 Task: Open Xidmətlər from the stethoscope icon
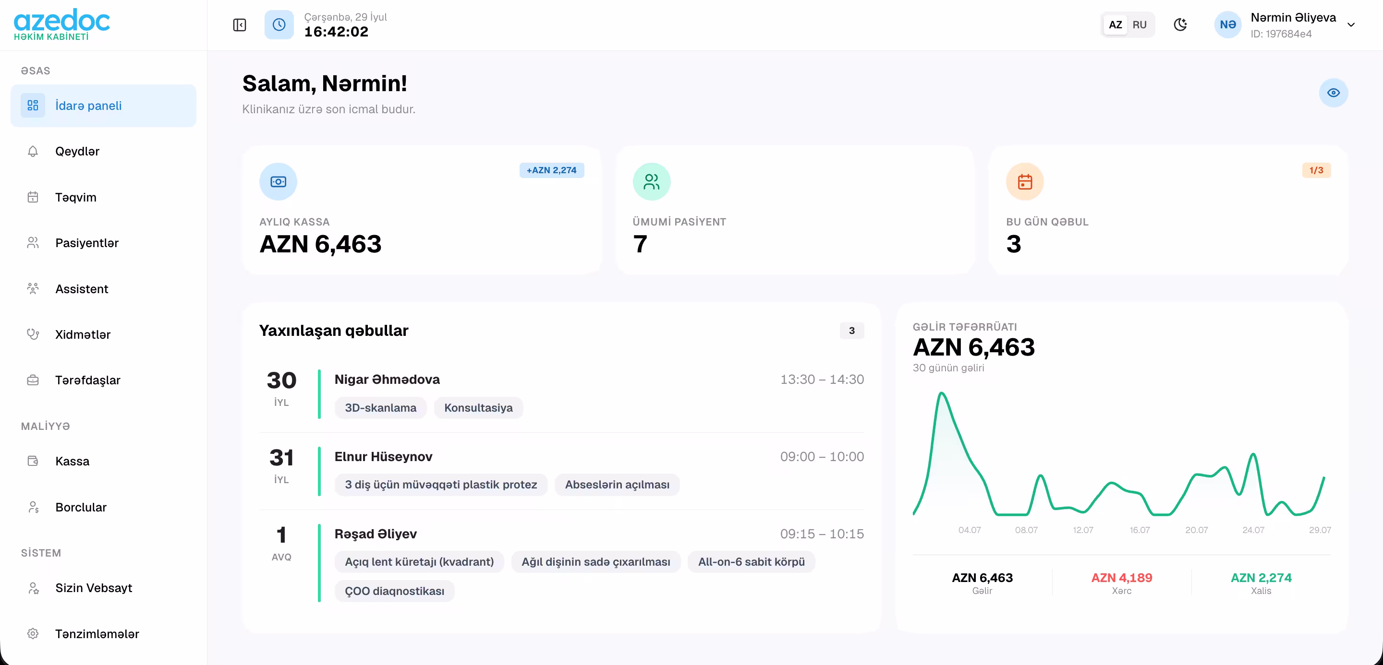[x=33, y=334]
